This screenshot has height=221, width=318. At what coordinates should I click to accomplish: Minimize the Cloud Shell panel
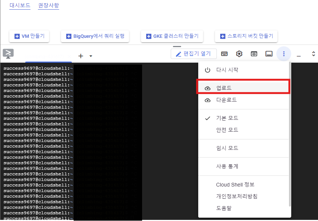(299, 56)
